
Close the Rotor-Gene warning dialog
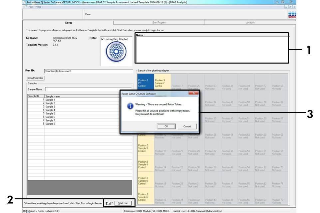coord(193,93)
